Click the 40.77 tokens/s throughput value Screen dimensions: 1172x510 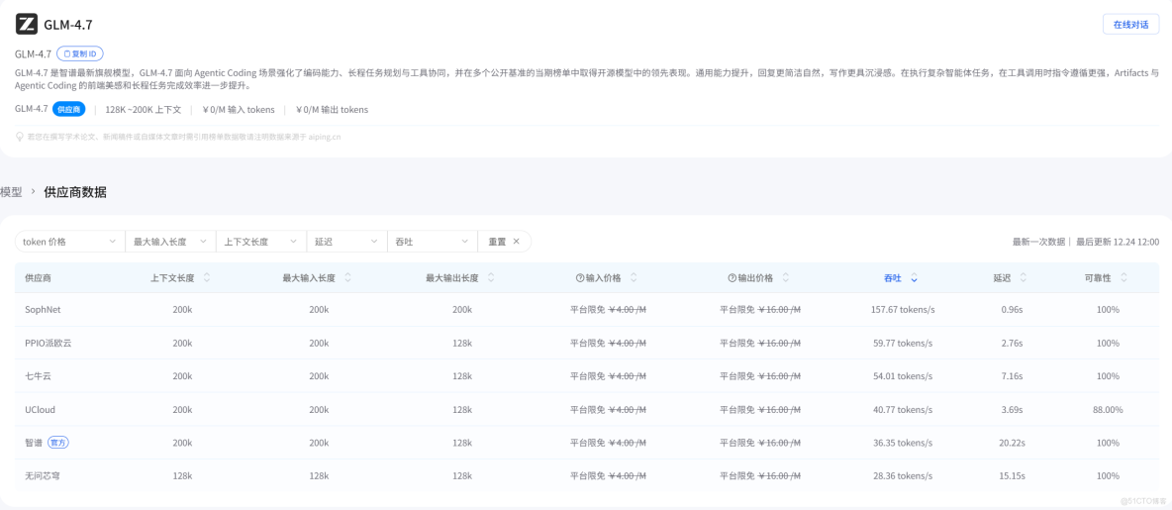coord(902,410)
